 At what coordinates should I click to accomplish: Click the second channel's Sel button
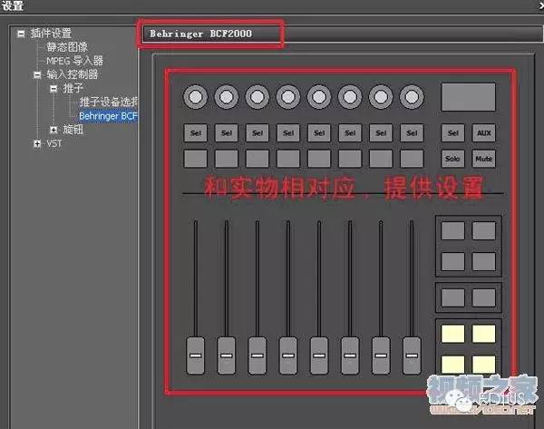pyautogui.click(x=226, y=133)
